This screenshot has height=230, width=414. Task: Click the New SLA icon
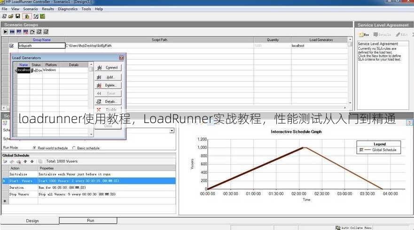(364, 35)
